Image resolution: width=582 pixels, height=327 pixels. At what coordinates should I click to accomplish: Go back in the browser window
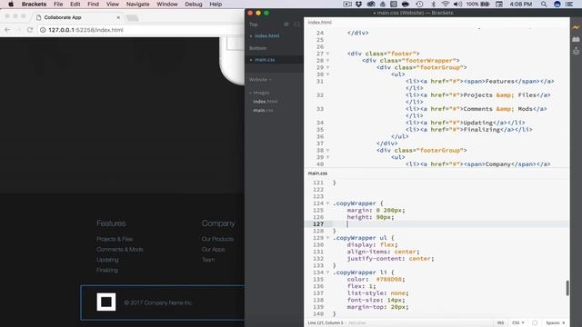click(x=7, y=30)
